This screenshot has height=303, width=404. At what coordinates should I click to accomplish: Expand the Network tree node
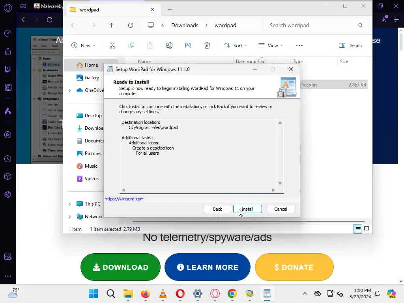tap(69, 217)
